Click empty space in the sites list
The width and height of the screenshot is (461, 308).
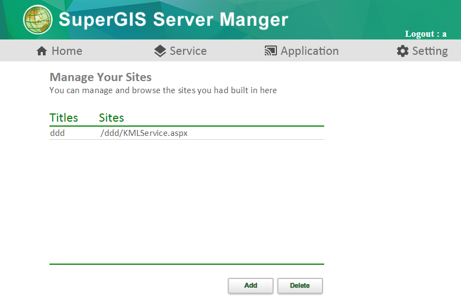click(187, 203)
